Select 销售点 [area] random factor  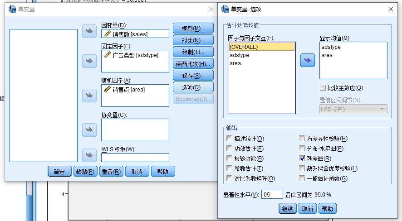[135, 90]
